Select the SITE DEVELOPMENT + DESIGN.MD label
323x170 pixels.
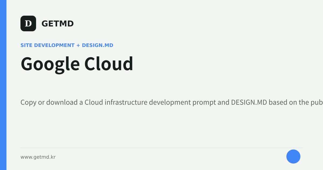tap(67, 45)
